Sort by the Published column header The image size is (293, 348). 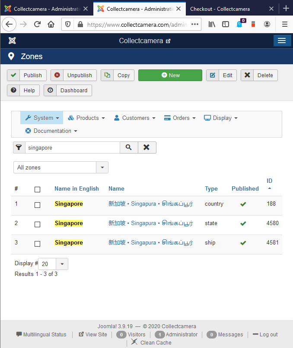[x=245, y=188]
